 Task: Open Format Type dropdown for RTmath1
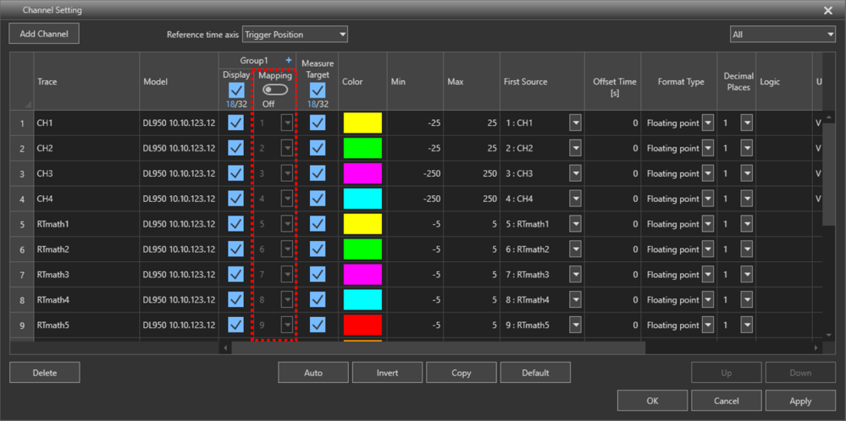tap(708, 225)
